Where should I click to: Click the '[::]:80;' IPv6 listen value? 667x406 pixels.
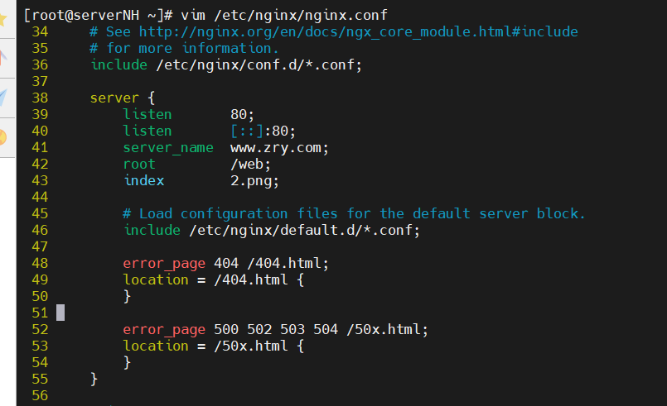pyautogui.click(x=263, y=131)
